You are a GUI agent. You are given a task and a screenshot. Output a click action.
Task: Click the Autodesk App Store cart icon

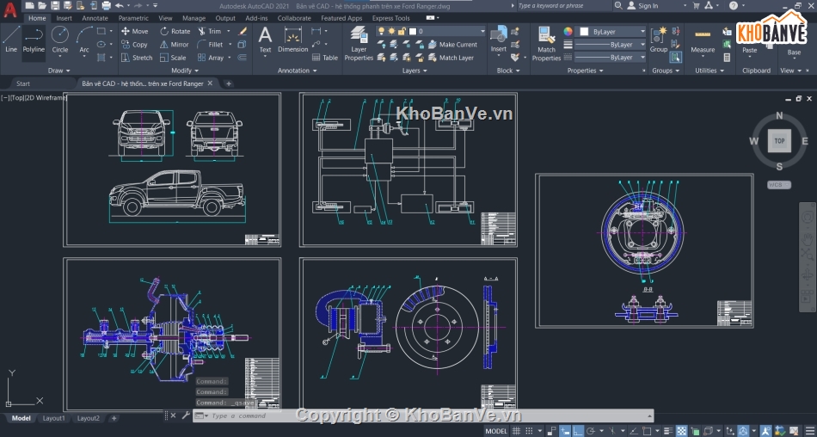(696, 6)
